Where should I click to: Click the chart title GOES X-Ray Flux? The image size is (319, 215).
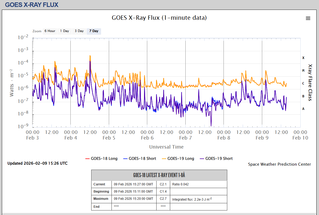pos(159,18)
